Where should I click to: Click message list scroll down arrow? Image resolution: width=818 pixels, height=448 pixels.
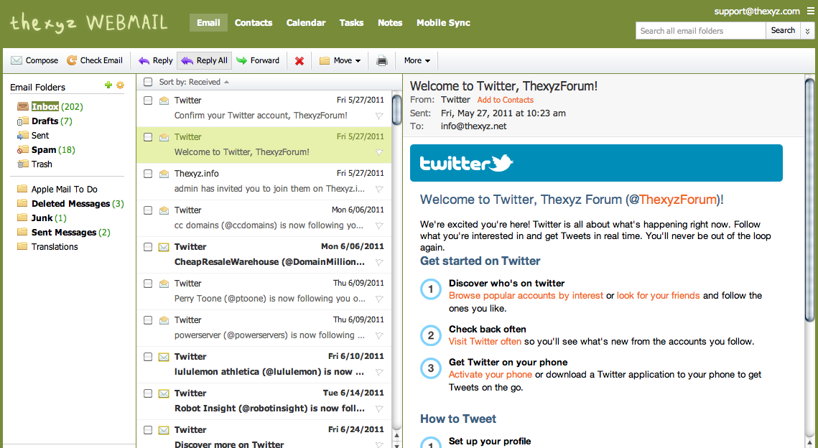coord(396,444)
